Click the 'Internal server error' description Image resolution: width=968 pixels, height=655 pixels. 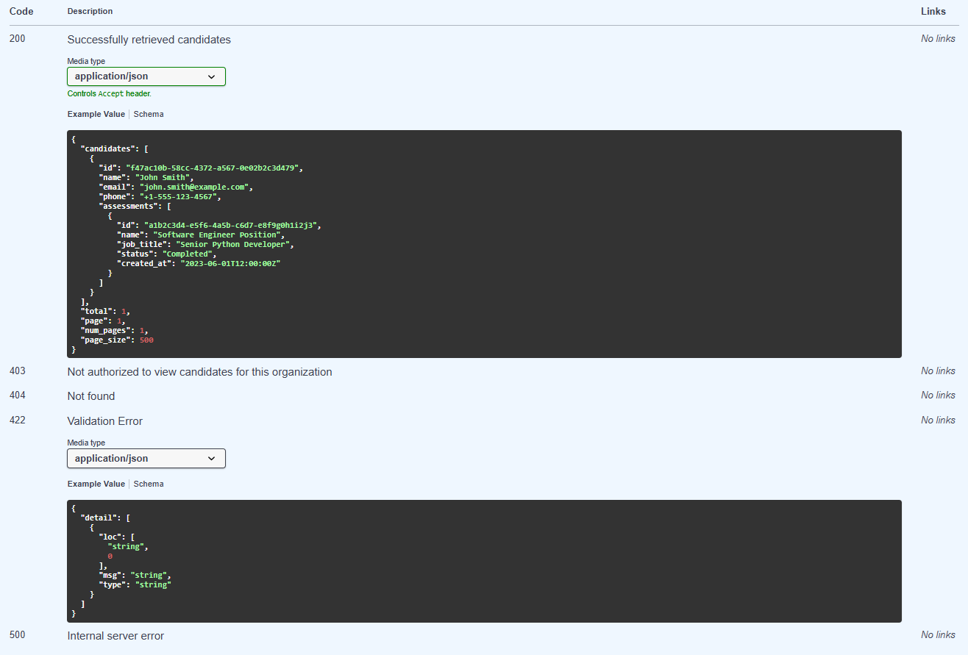(x=115, y=636)
